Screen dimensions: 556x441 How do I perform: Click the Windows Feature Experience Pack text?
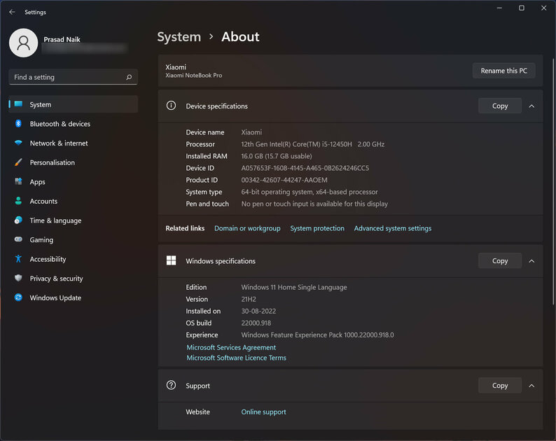point(317,335)
